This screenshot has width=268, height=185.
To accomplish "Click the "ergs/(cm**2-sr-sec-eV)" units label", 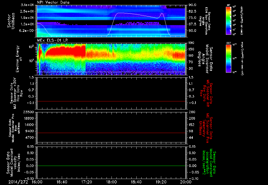I will (x=242, y=59).
